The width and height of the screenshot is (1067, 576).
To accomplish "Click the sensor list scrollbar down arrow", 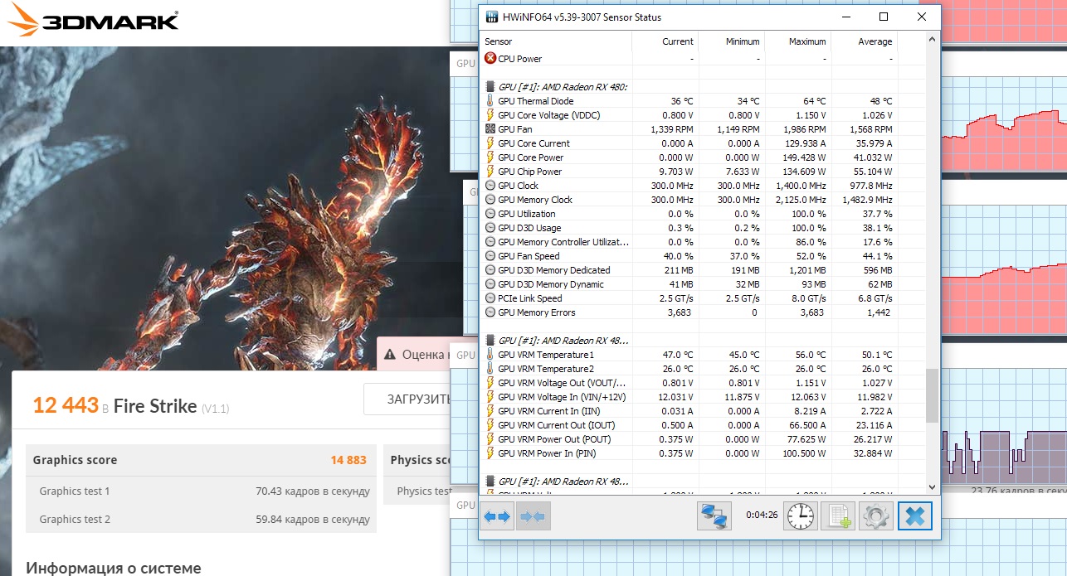I will 932,487.
